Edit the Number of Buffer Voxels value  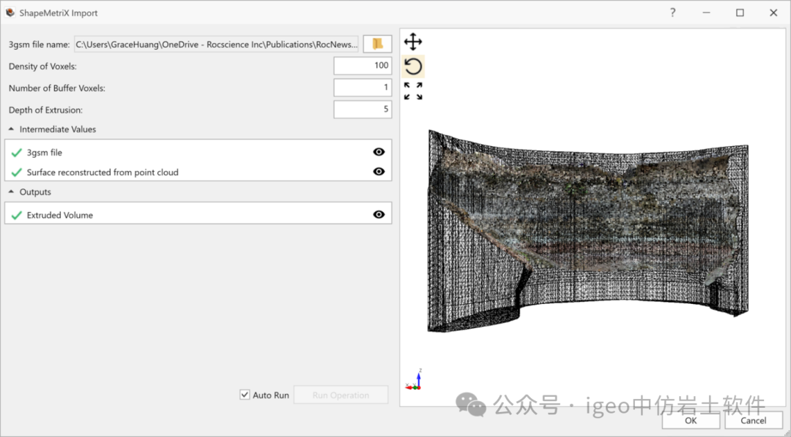[363, 88]
